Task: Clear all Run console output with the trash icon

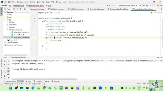Action: click(8, 78)
